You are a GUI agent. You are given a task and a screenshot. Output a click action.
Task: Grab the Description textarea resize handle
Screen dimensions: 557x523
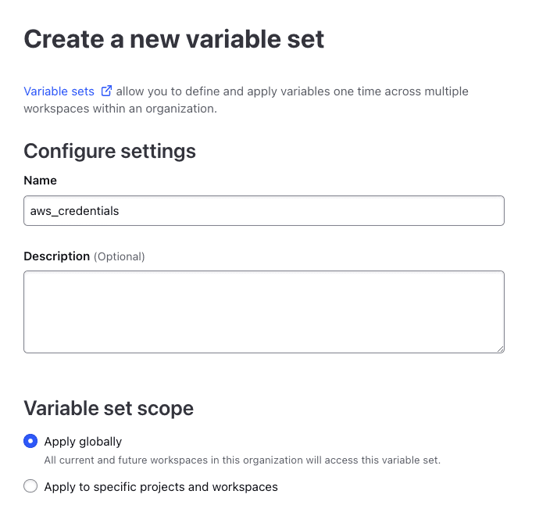[500, 349]
